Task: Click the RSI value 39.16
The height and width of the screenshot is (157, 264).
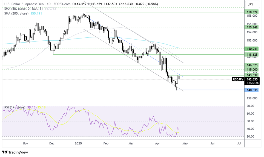Action: [31, 107]
